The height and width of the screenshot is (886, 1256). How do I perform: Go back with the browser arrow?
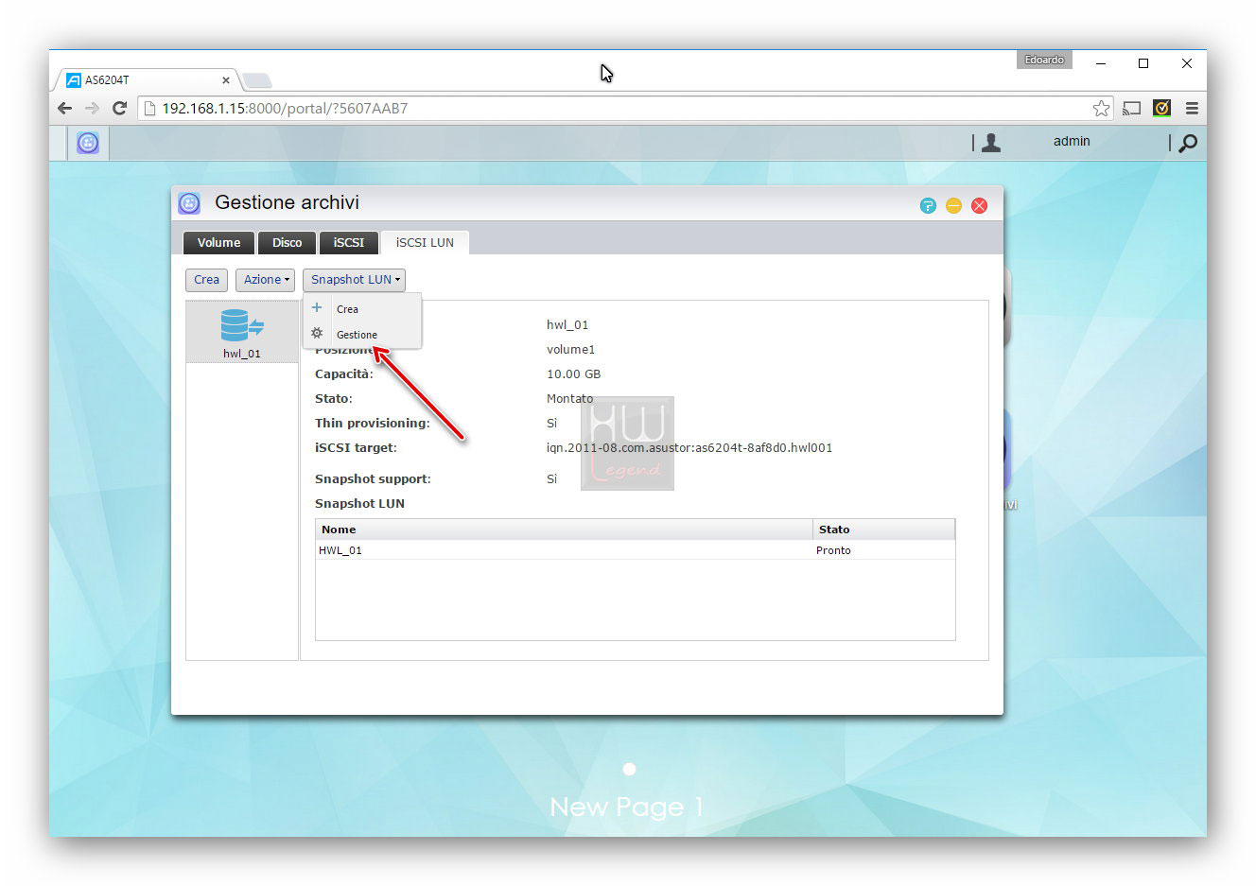(64, 108)
